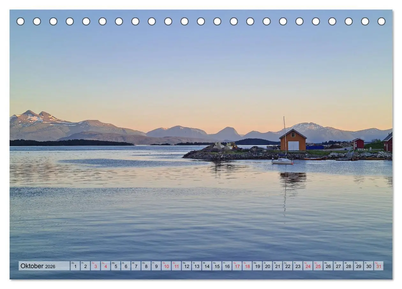Select day 1 (Do) in calendar strip
402x289 pixels.
75,266
